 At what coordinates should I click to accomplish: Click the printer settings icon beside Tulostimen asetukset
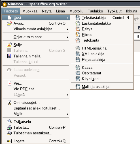[9, 133]
